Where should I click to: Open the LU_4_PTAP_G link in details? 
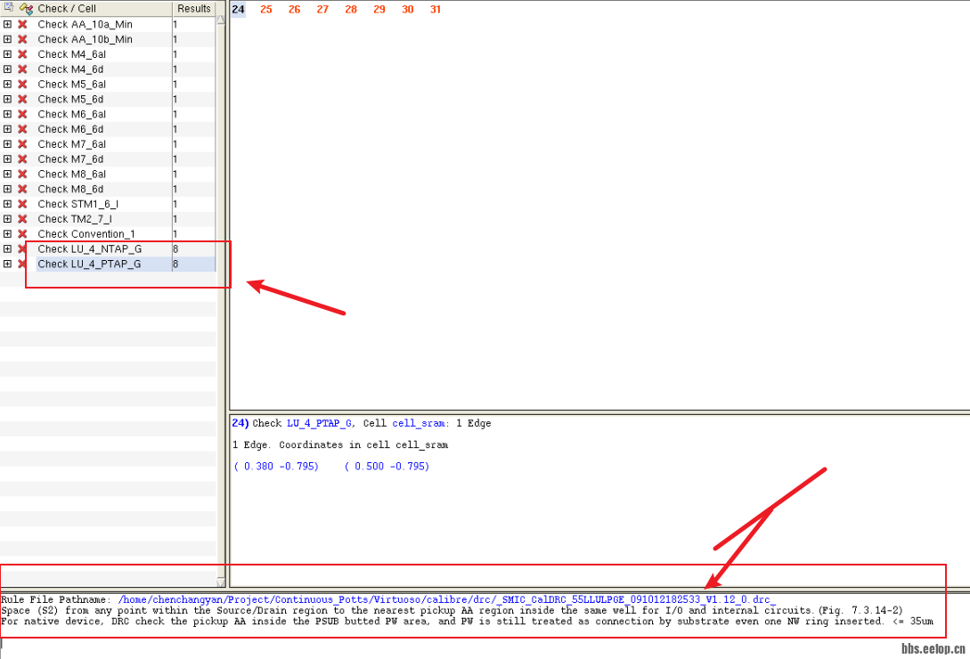pos(319,423)
